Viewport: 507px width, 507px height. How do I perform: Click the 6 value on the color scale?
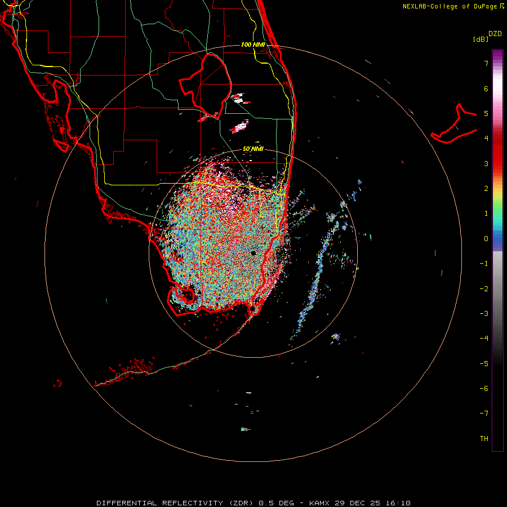point(486,88)
